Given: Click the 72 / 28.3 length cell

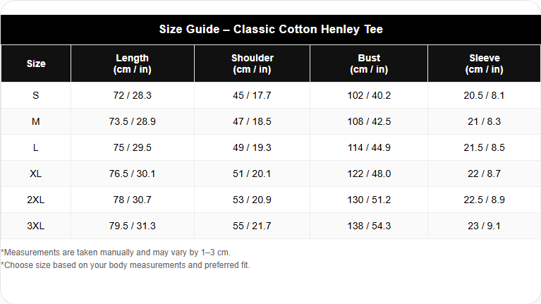Looking at the screenshot, I should click(x=133, y=95).
